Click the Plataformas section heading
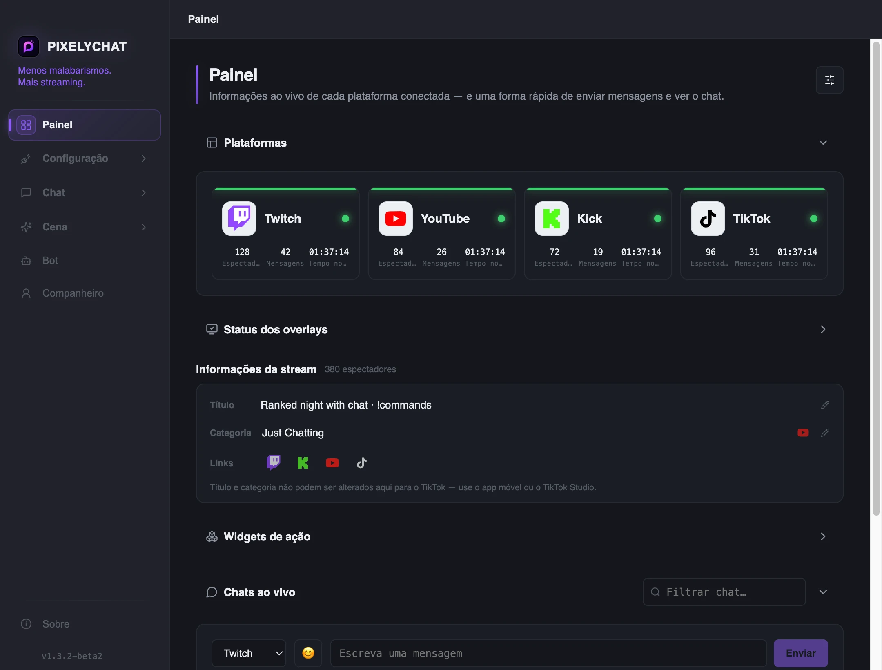Screen dimensions: 882x670 point(255,143)
